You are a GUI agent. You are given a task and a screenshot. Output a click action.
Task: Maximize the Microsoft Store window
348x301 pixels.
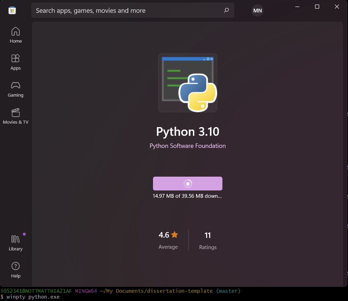pos(317,7)
